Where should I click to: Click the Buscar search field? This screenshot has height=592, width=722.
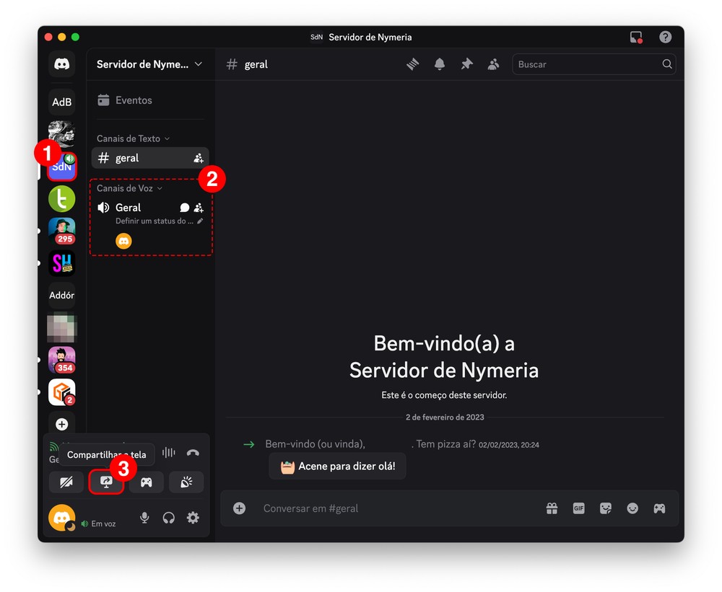585,64
